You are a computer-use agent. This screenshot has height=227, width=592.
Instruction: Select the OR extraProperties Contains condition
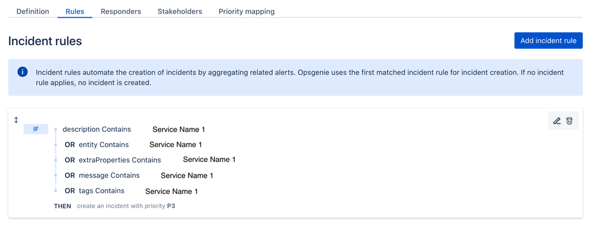[x=113, y=160]
